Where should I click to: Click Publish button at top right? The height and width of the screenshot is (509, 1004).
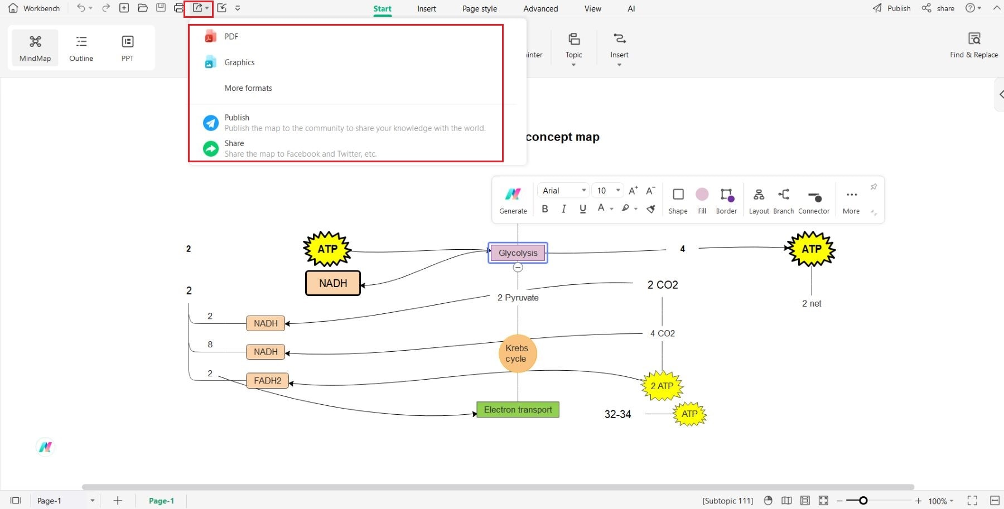(891, 8)
